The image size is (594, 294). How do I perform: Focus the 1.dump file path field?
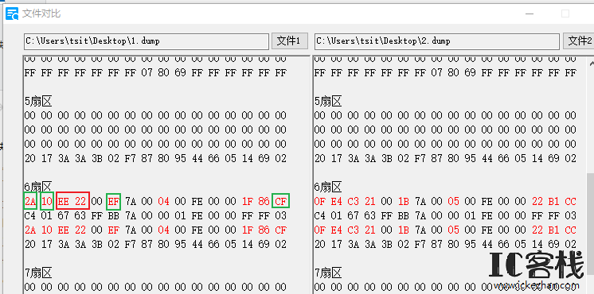point(147,41)
